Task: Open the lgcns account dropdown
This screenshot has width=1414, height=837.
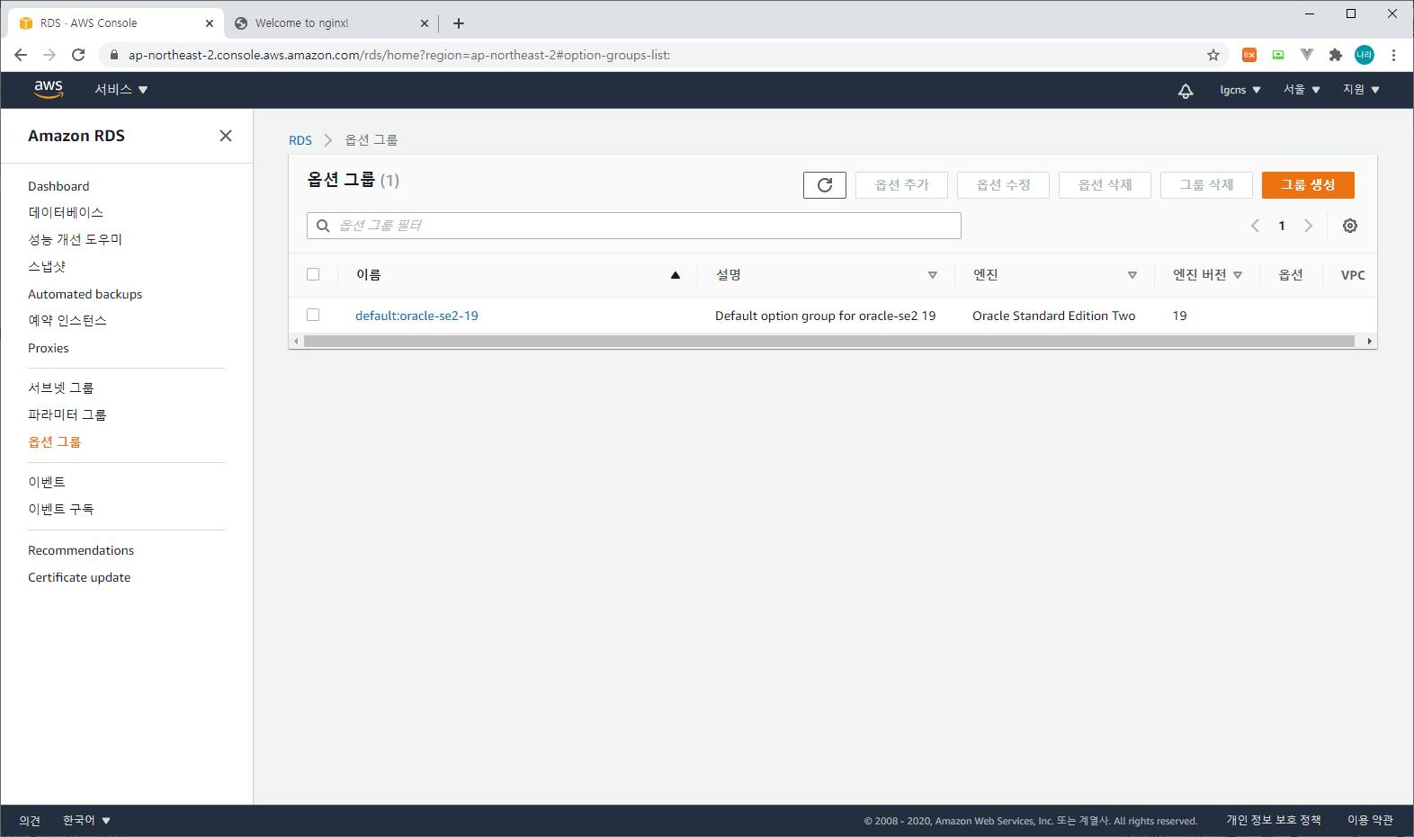Action: [x=1240, y=90]
